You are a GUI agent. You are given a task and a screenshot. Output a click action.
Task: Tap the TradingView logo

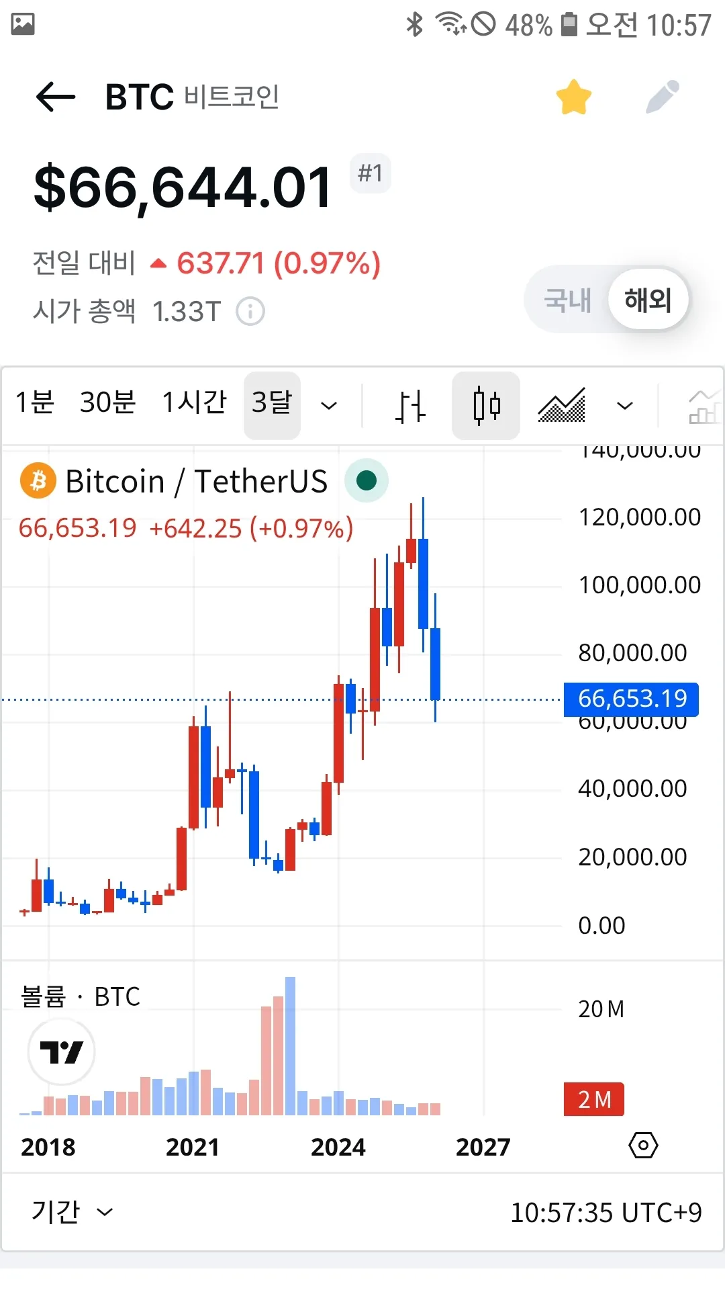61,1051
